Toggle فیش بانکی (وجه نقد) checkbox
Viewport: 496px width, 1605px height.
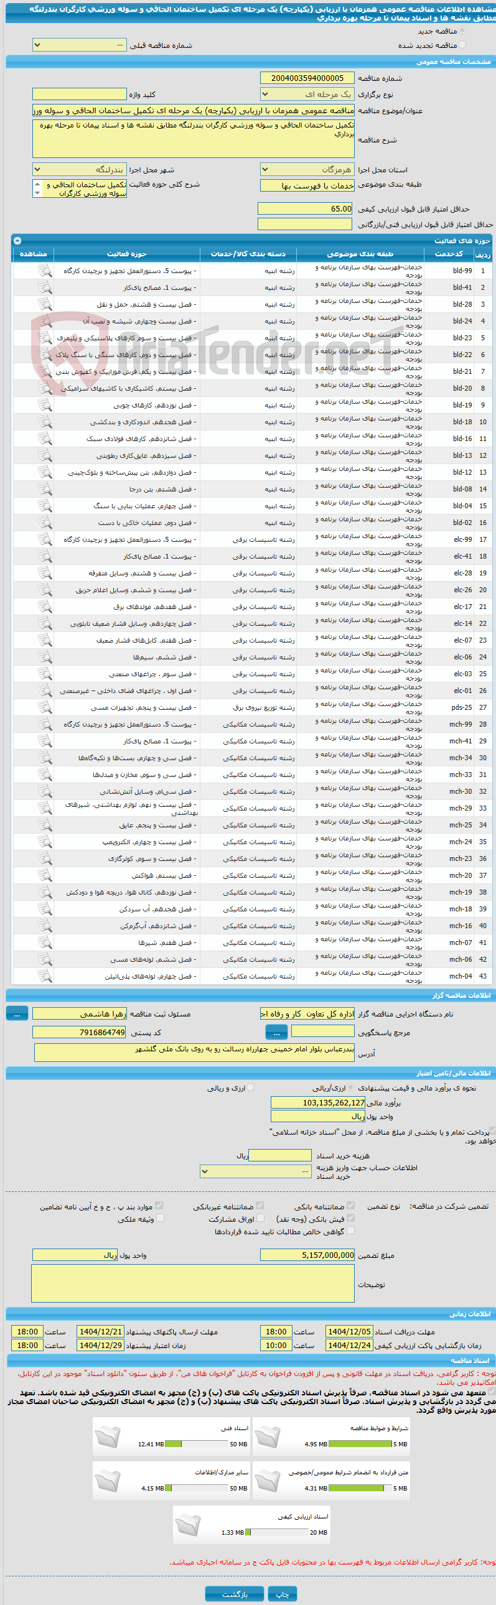350,1218
